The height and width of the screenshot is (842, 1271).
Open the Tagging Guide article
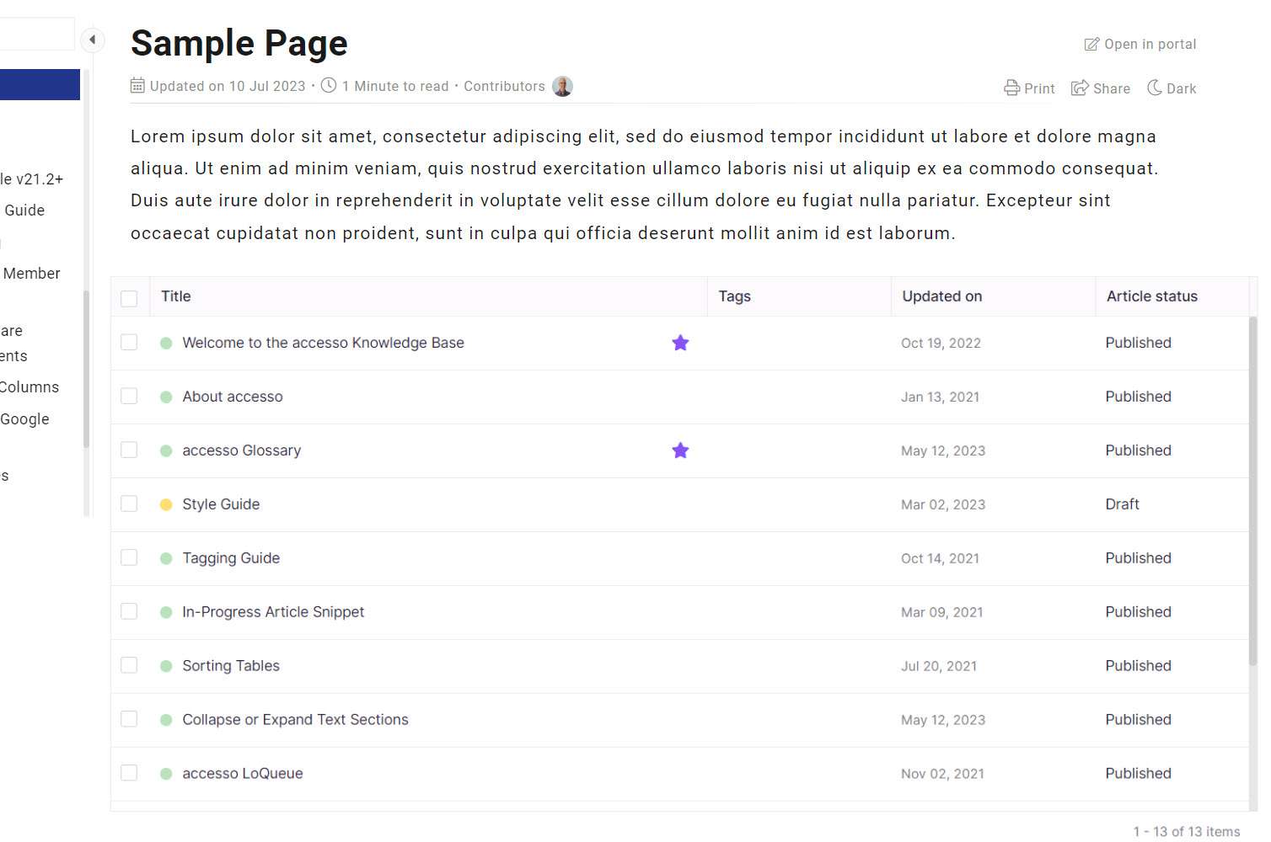pyautogui.click(x=231, y=558)
